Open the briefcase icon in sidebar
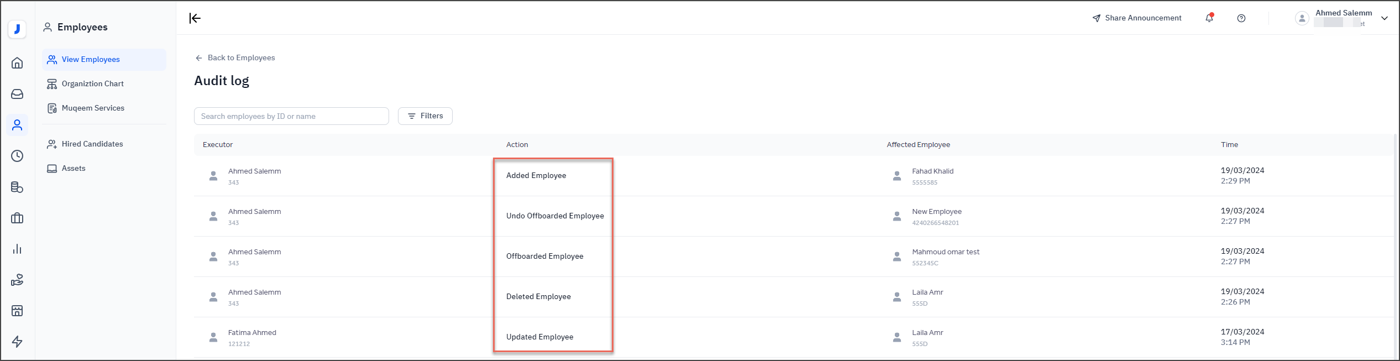1400x361 pixels. [17, 218]
